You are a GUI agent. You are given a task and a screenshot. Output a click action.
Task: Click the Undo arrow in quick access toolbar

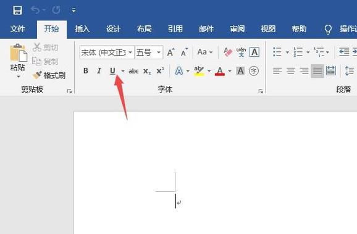coord(36,10)
